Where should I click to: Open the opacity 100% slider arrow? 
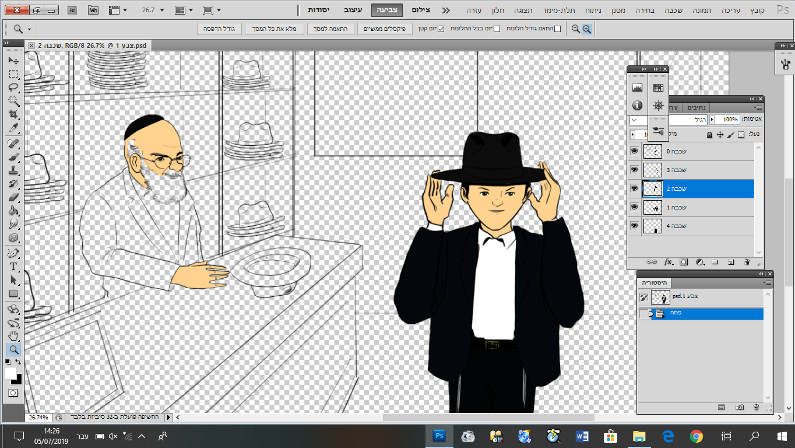click(x=712, y=119)
